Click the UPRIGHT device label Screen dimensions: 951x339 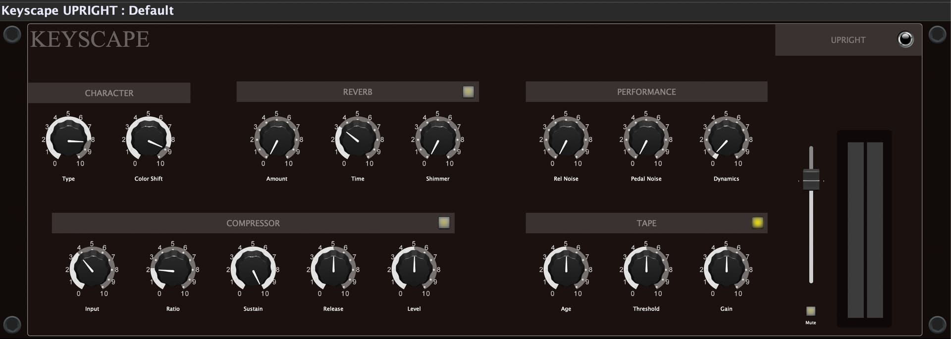pos(848,40)
